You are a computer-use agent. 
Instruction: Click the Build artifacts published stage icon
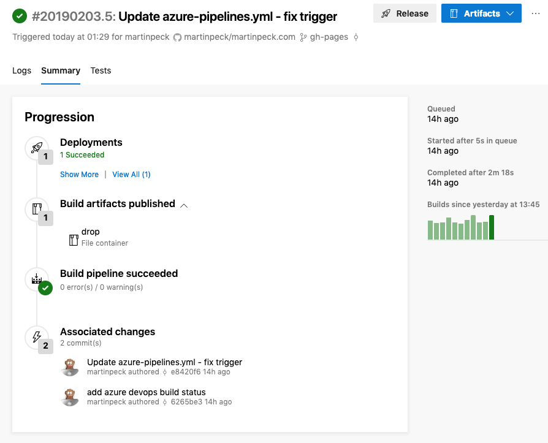(37, 209)
